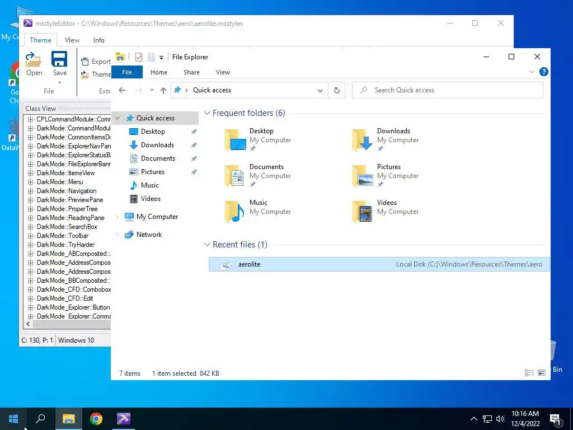The image size is (573, 430).
Task: Click Class View scrollbar left arrow
Action: tap(28, 324)
